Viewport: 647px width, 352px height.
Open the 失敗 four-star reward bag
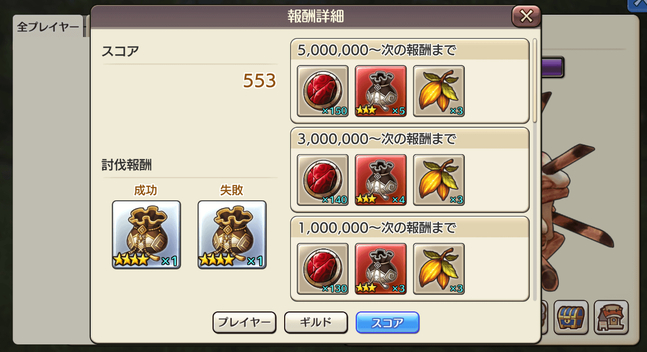tap(232, 234)
